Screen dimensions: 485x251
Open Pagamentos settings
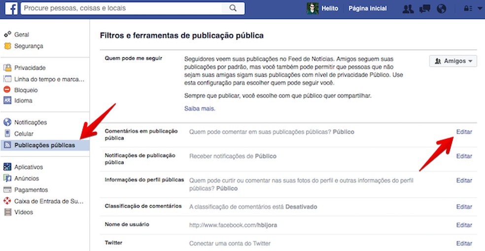tap(31, 190)
